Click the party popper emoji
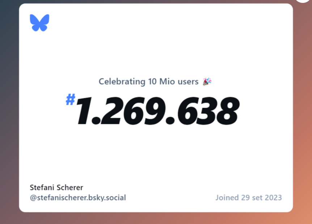 tap(207, 81)
